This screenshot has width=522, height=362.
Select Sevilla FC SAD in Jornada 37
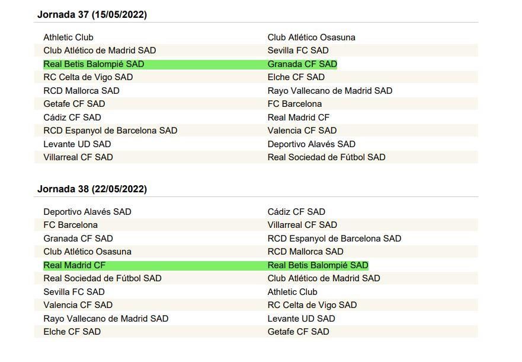click(298, 50)
